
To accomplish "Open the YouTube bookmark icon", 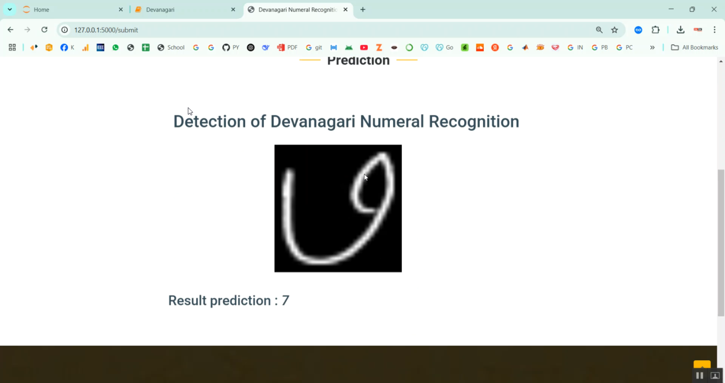I will tap(364, 47).
